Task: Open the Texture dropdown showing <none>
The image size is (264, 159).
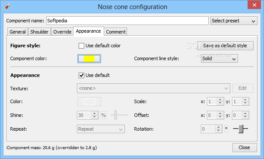Action: tap(153, 88)
